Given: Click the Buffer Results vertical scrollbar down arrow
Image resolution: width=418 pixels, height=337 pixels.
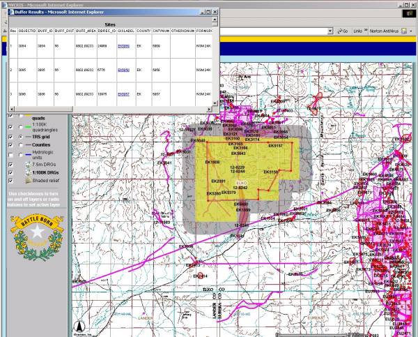Looking at the screenshot, I should [x=215, y=103].
